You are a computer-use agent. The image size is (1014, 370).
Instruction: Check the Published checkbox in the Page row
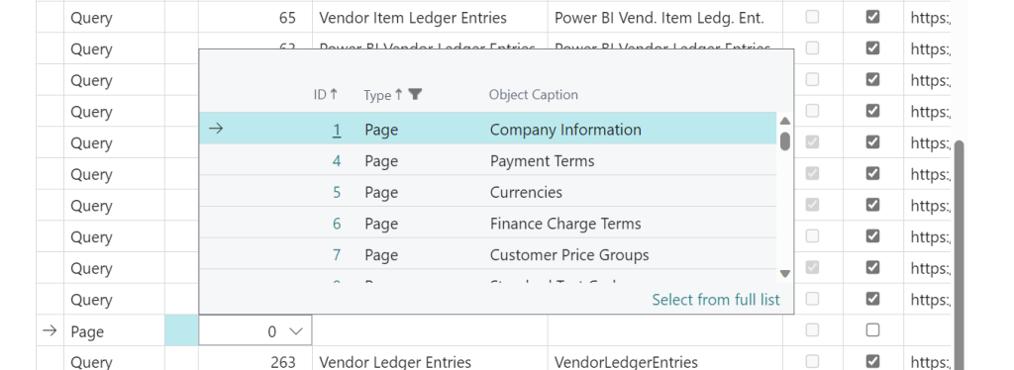coord(873,330)
